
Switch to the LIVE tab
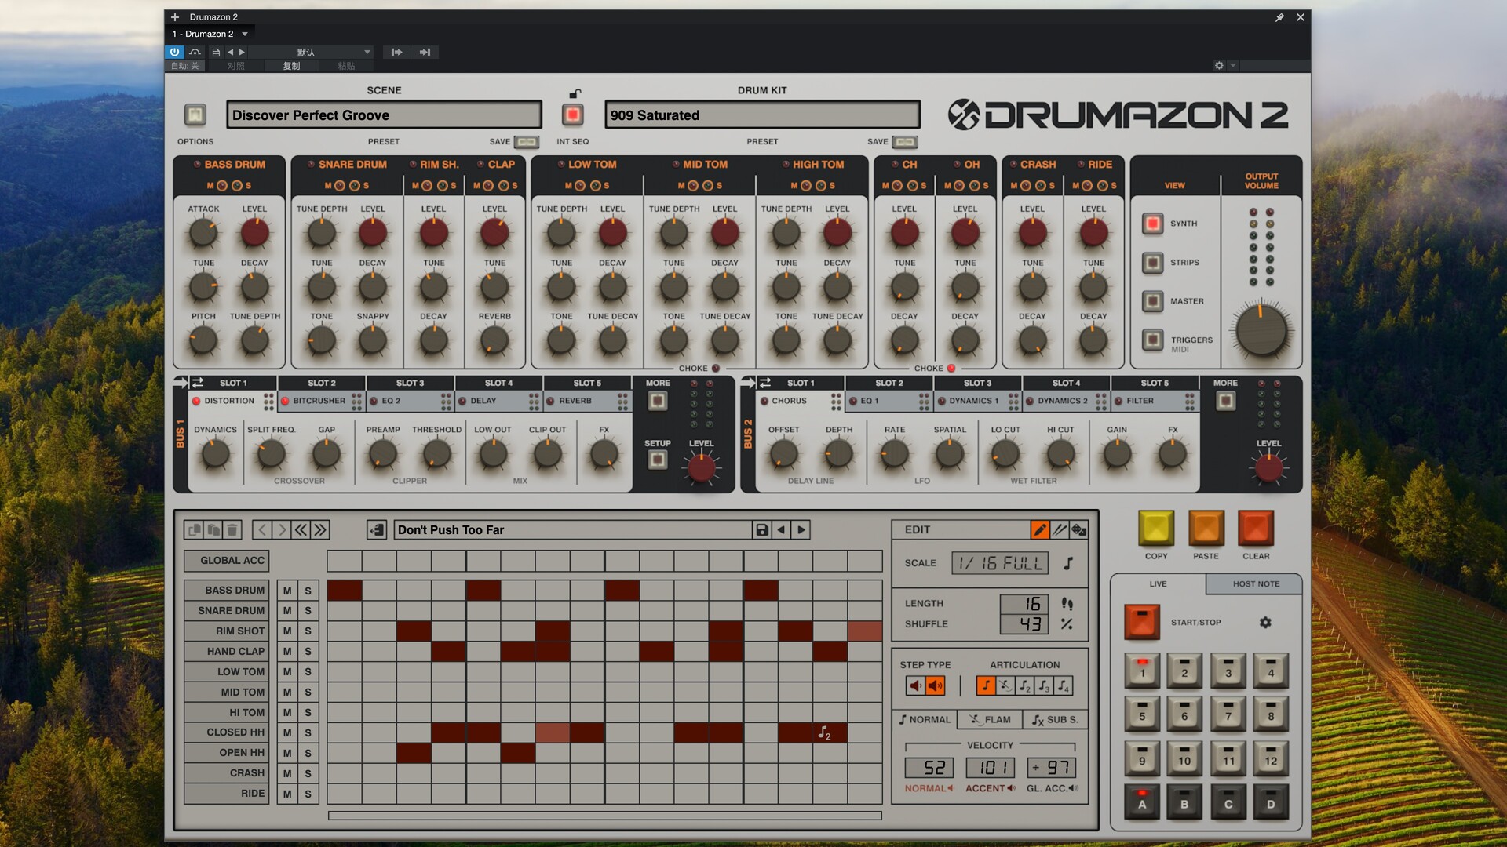pos(1159,584)
